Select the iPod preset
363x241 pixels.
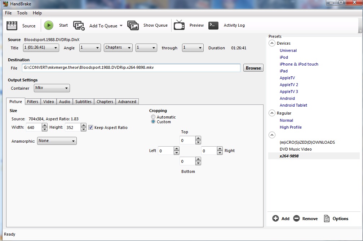pos(284,57)
